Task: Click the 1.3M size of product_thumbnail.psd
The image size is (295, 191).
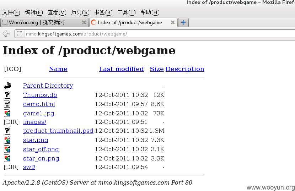Action: 156,131
